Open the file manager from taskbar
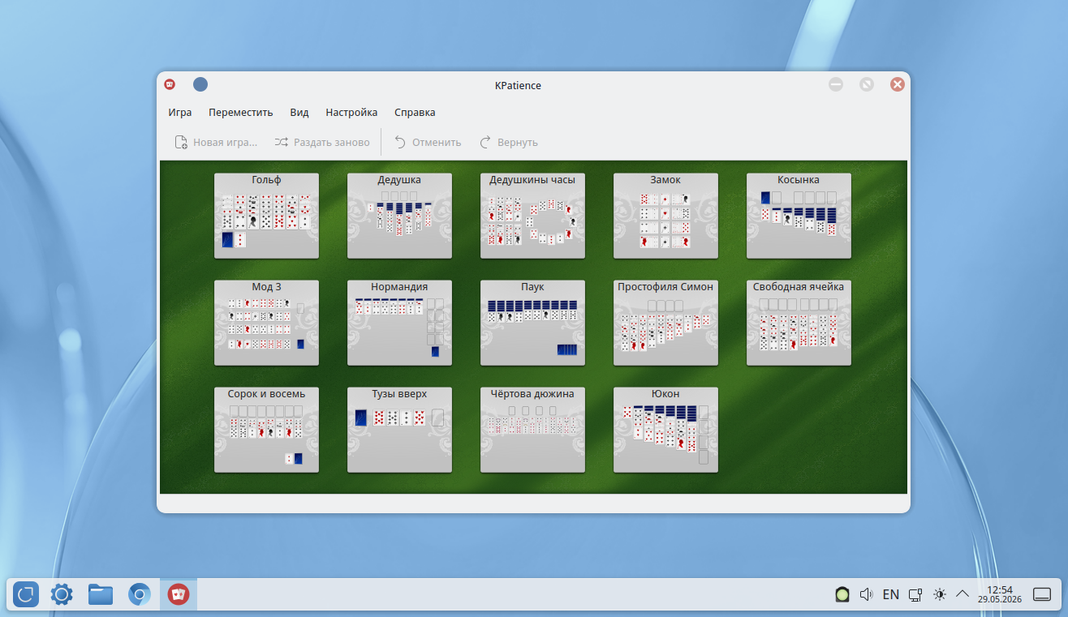Image resolution: width=1068 pixels, height=617 pixels. [x=101, y=595]
